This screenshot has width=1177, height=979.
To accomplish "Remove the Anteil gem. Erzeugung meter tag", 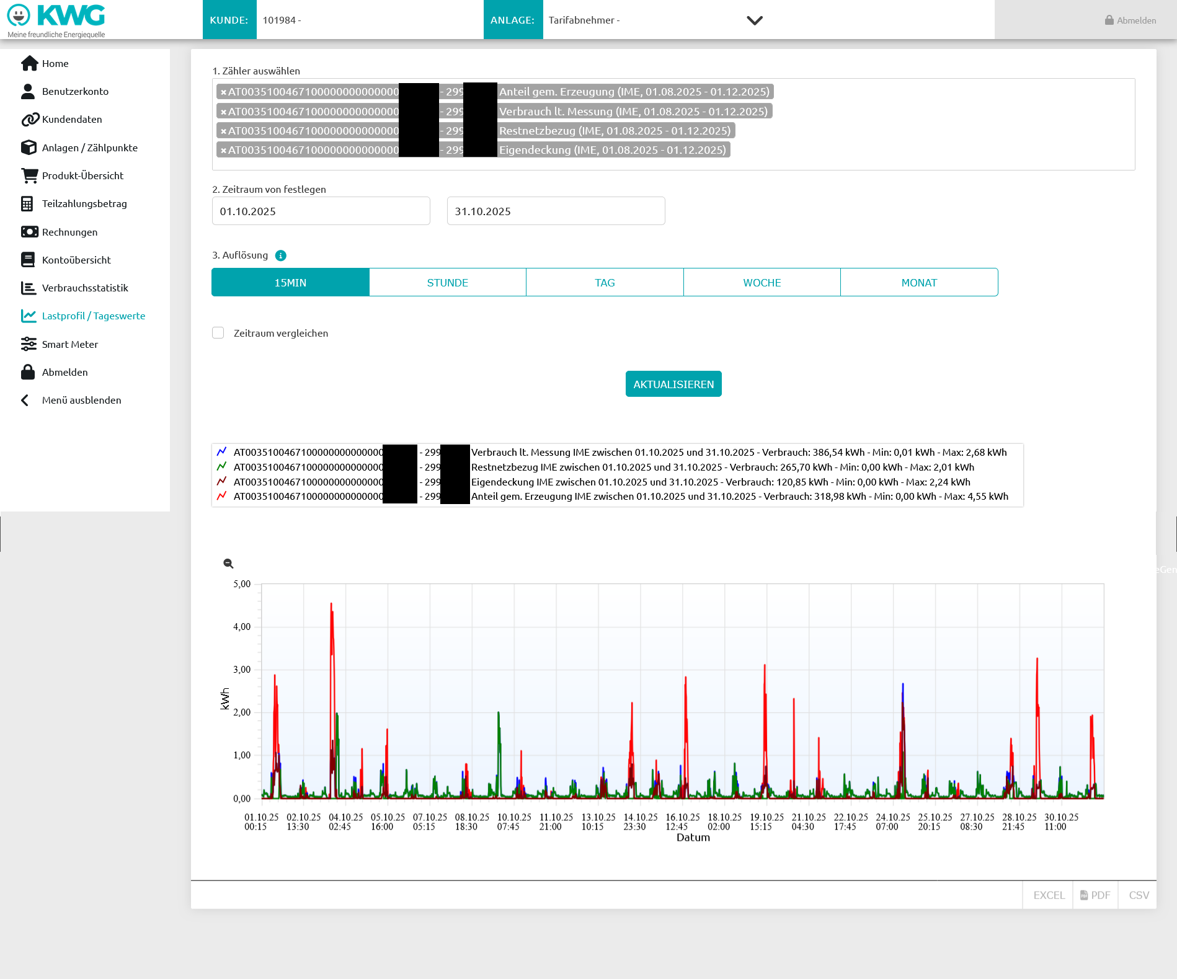I will [x=223, y=92].
